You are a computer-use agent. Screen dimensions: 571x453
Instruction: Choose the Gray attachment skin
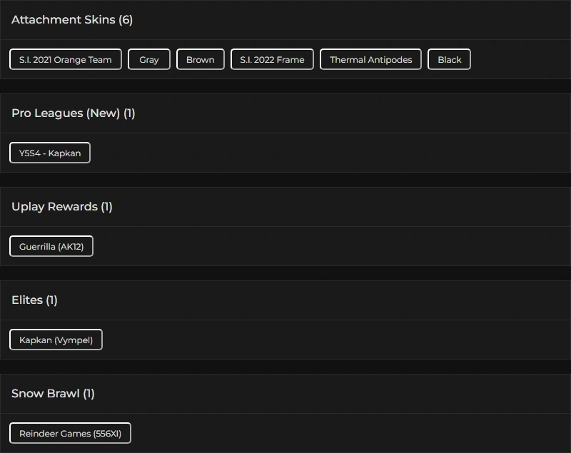pos(149,60)
